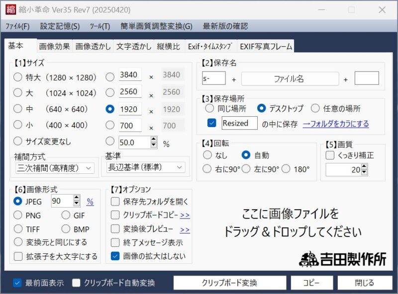This screenshot has width=398, height=294.
Task: Enable the くっきり補正 checkbox
Action: pos(330,155)
